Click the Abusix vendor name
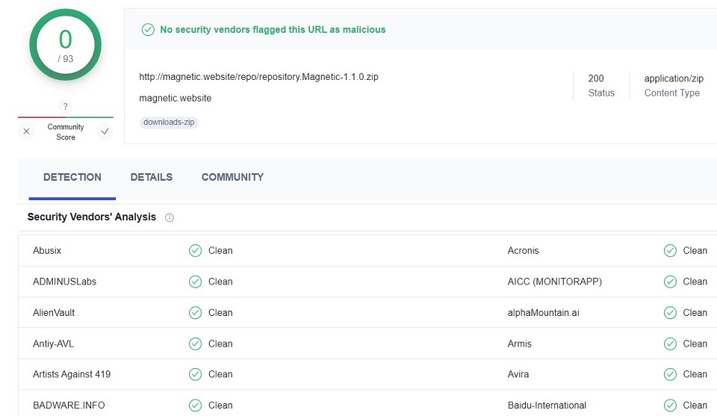Viewport: 717px width, 416px height. click(47, 250)
